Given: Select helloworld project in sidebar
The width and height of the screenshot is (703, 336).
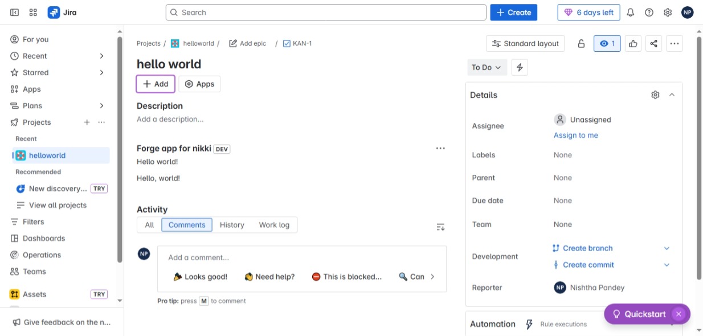Looking at the screenshot, I should 61,155.
